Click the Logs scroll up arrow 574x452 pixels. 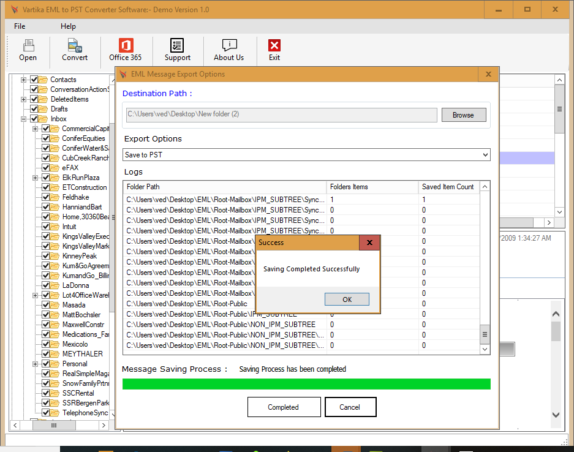[x=485, y=187]
